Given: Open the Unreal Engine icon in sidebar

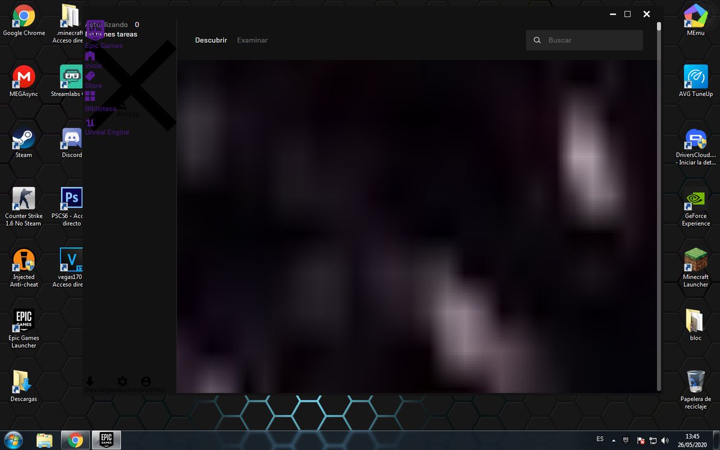Looking at the screenshot, I should (90, 122).
